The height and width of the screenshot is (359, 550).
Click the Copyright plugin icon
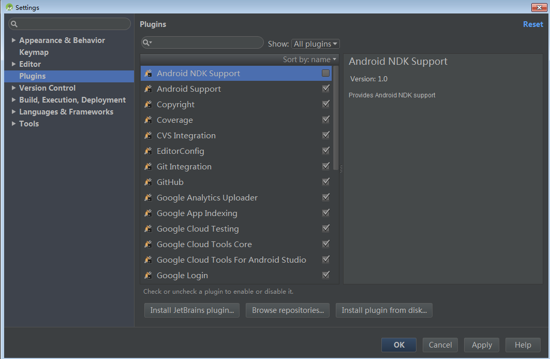click(148, 104)
